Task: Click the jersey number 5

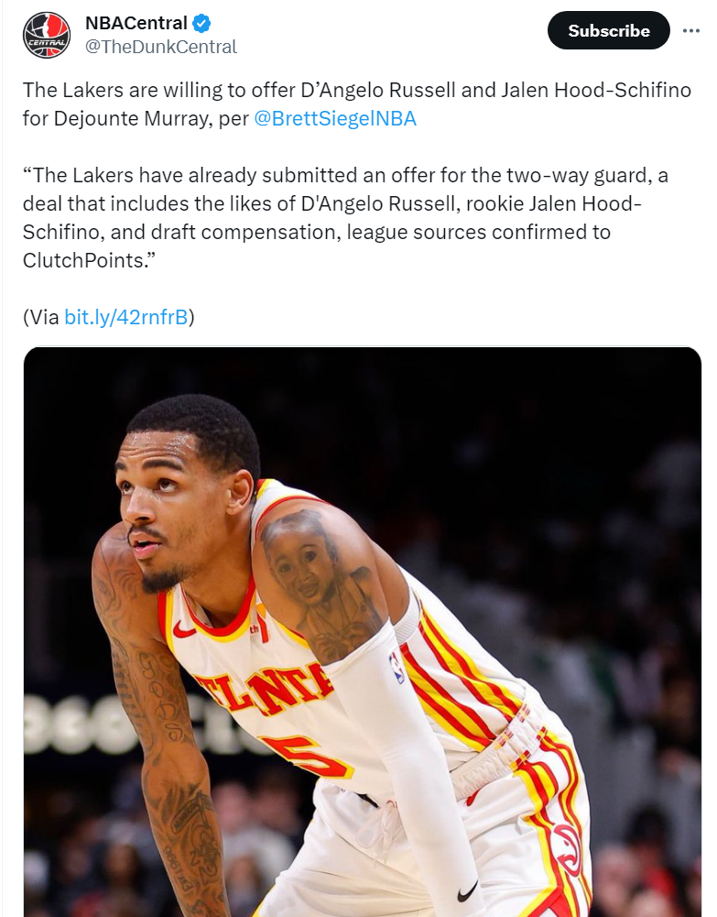Action: (306, 756)
